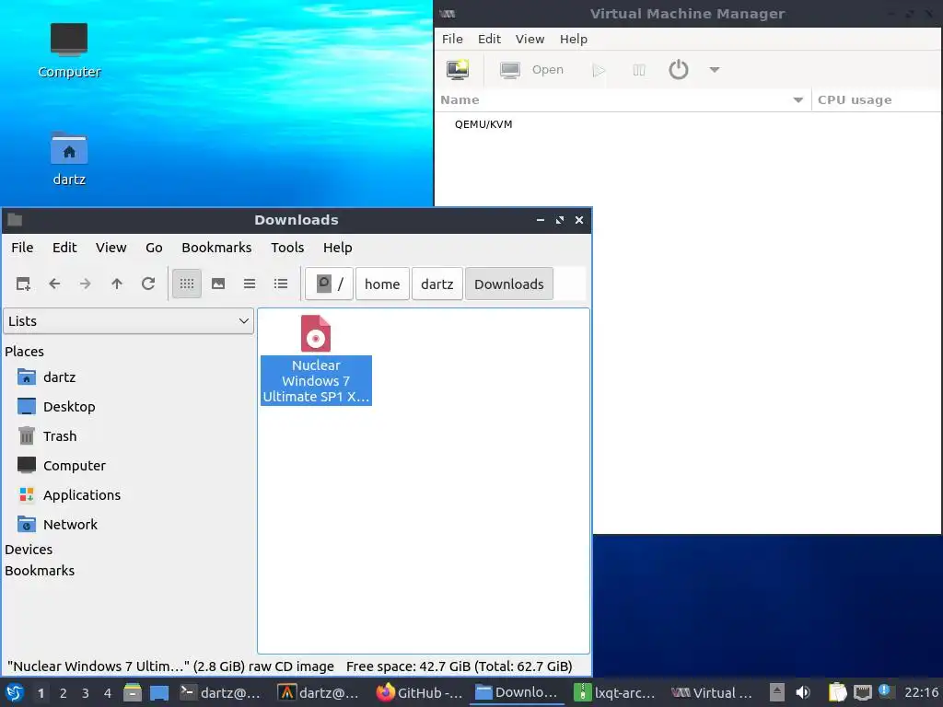
Task: Click the show desktop panel icon
Action: pos(159,693)
